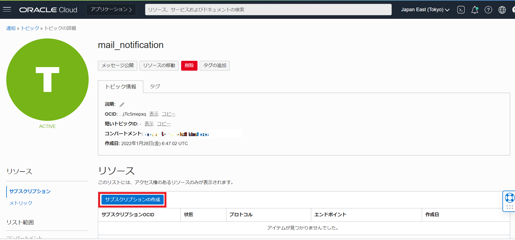
Task: Open the support lifebuoy help widget
Action: coord(509,198)
